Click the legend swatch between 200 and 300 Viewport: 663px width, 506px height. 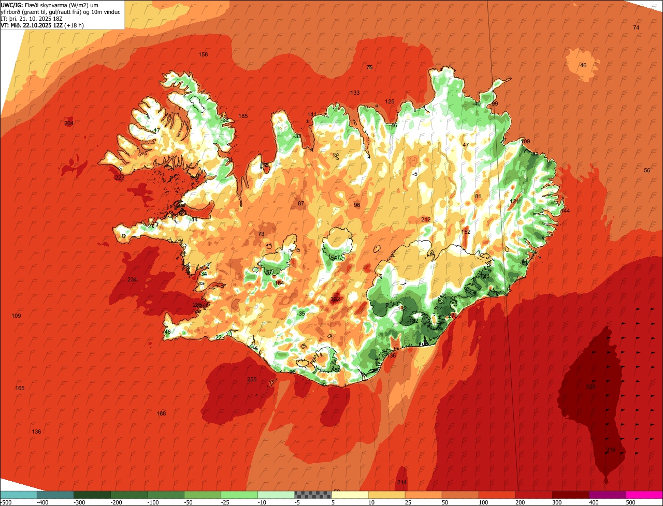tap(534, 495)
